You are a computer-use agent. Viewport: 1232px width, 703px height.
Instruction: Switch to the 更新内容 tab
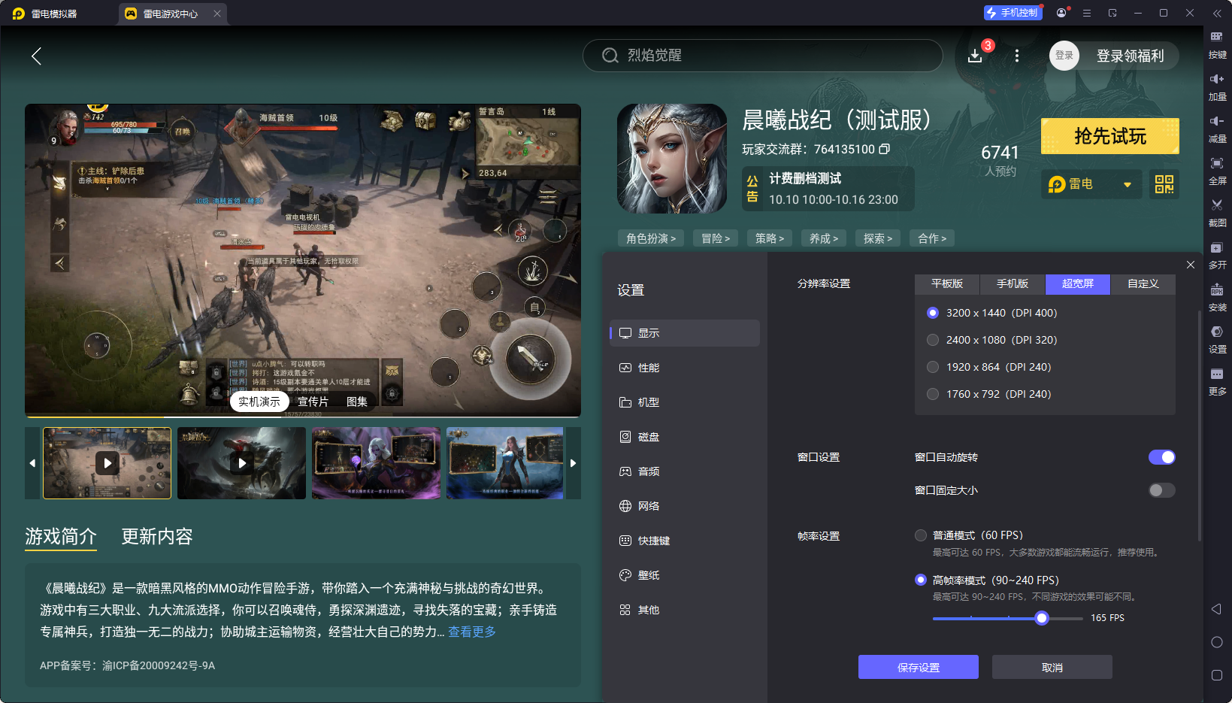coord(156,537)
